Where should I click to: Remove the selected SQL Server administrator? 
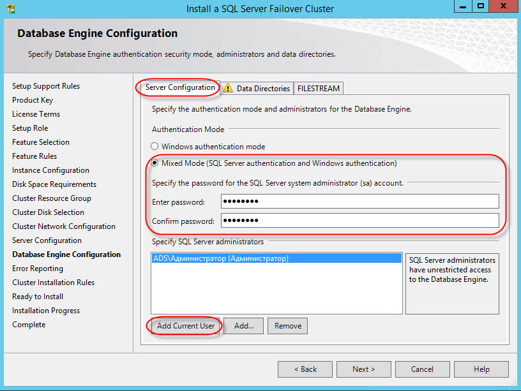pyautogui.click(x=287, y=326)
